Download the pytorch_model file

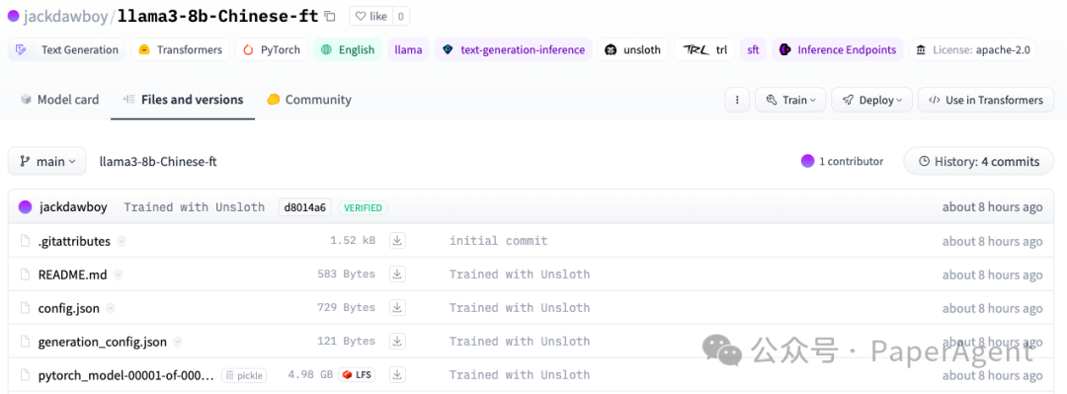tap(397, 374)
